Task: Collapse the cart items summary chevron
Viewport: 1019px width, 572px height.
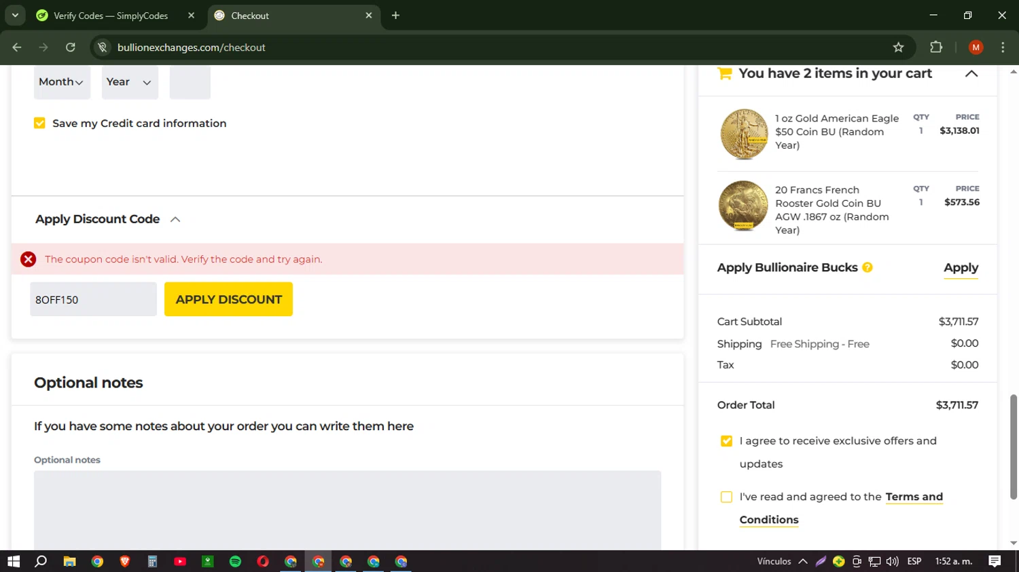Action: [x=971, y=73]
